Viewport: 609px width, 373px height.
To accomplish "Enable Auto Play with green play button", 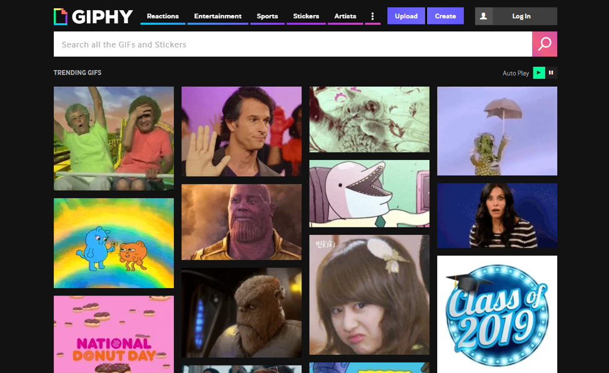I will coord(538,72).
